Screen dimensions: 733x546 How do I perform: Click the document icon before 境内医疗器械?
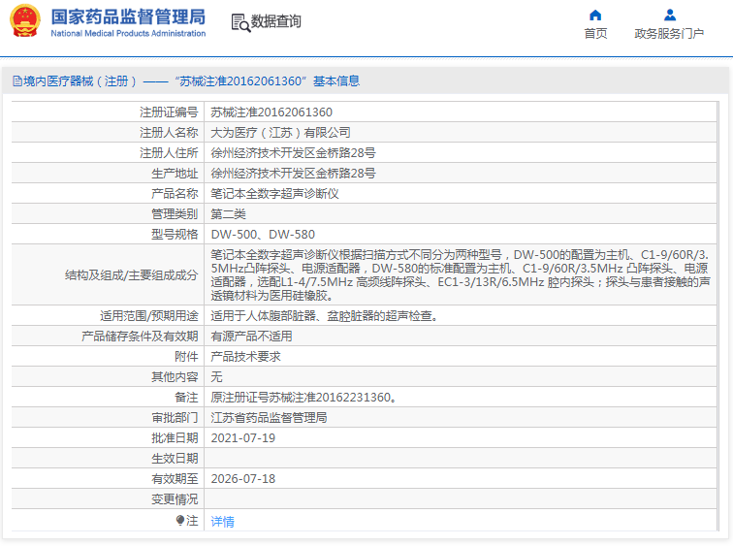pyautogui.click(x=17, y=81)
